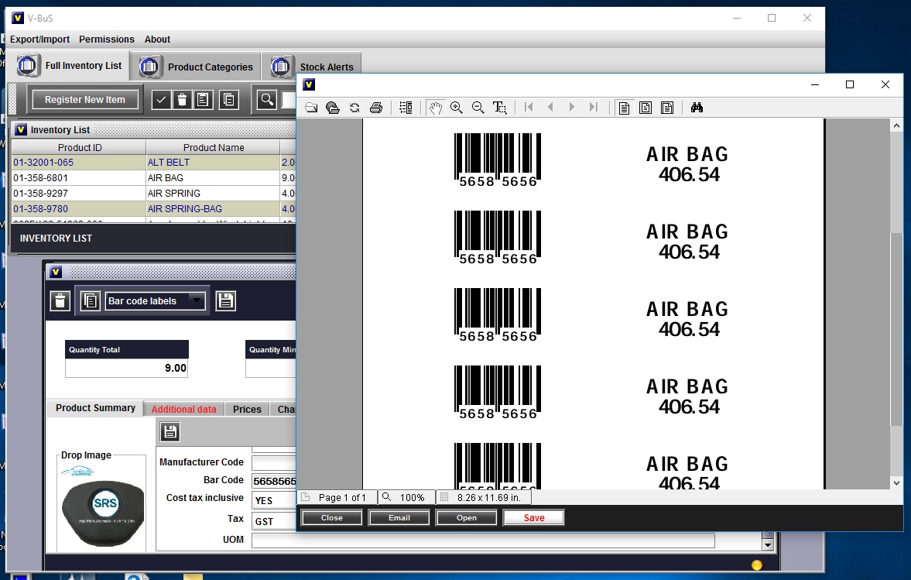The image size is (911, 580).
Task: Click the clipboard icon in inventory toolbar
Action: [203, 100]
